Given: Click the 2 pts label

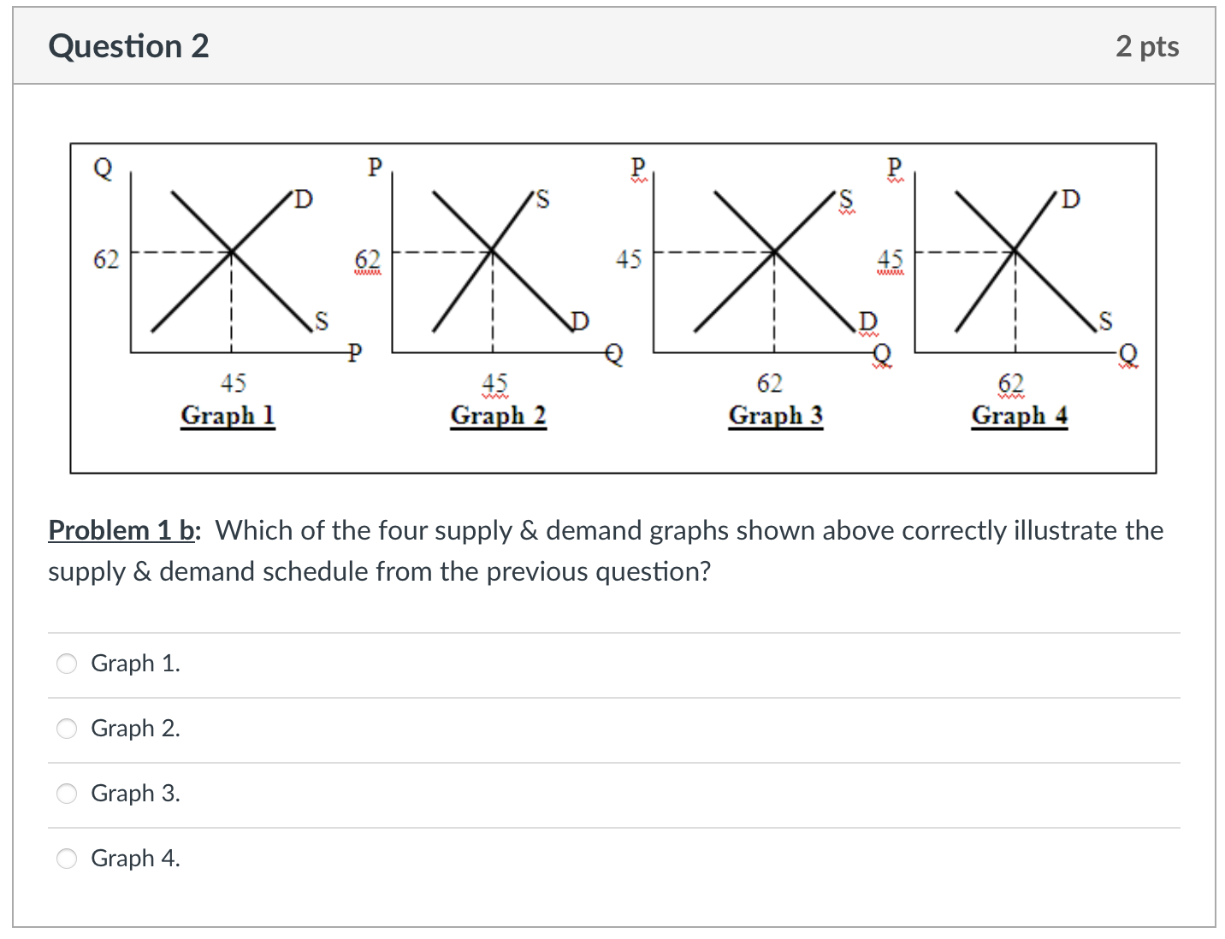Looking at the screenshot, I should pos(1147,46).
